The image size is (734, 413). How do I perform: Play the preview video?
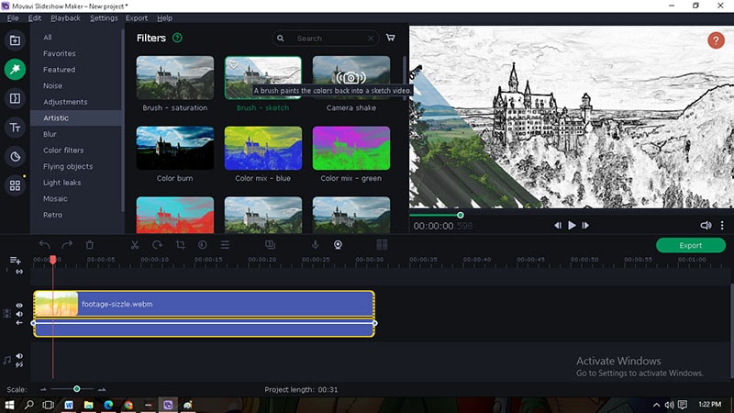(x=572, y=226)
